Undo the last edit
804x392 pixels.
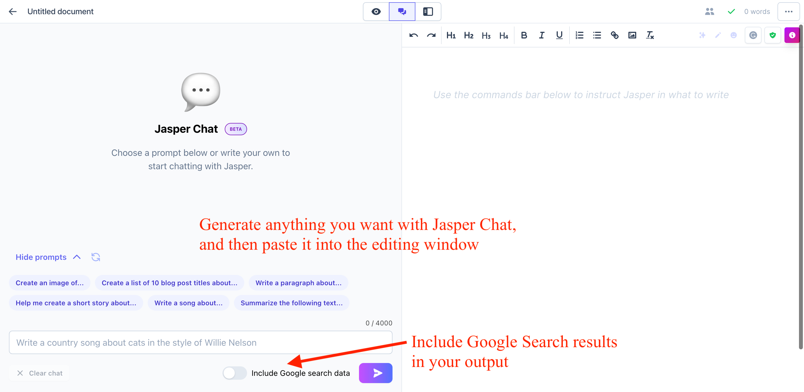(x=413, y=35)
